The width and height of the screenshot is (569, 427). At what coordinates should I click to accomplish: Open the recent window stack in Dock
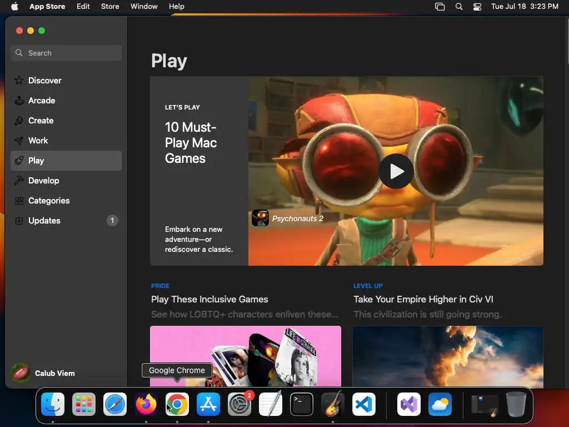[x=485, y=404]
